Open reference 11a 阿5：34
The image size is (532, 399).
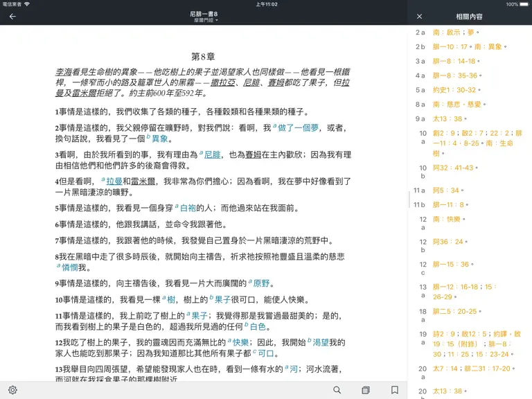tap(448, 190)
